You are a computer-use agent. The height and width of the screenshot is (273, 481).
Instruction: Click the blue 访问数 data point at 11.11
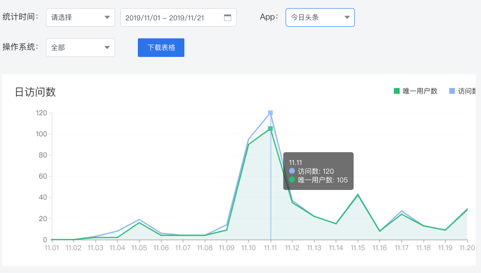tap(270, 113)
